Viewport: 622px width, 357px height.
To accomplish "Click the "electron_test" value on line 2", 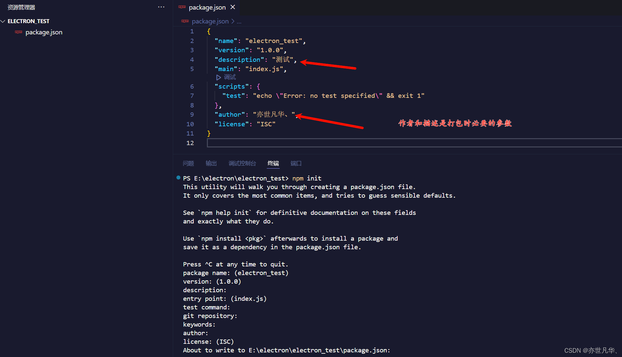I will 274,41.
